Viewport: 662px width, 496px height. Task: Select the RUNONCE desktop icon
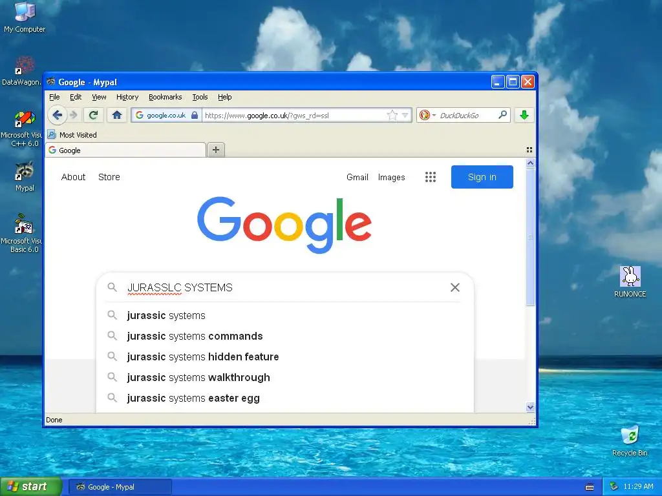coord(630,282)
